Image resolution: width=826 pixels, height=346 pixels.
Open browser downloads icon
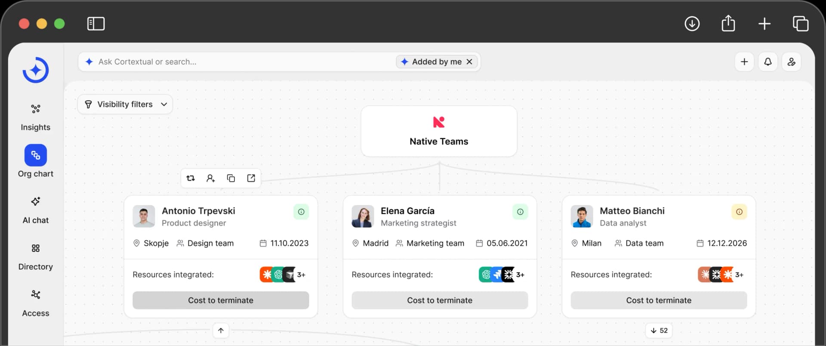(x=692, y=24)
